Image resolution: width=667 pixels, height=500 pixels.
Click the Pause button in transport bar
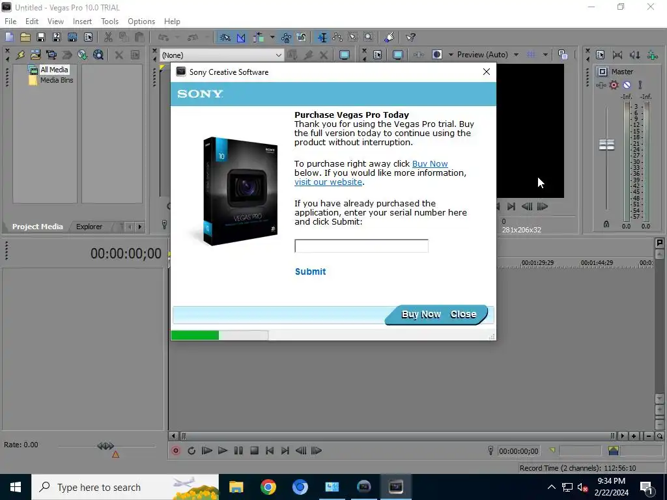[238, 451]
